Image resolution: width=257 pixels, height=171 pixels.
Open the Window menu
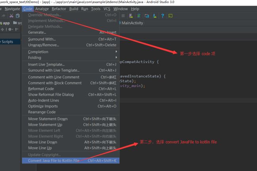121,9
